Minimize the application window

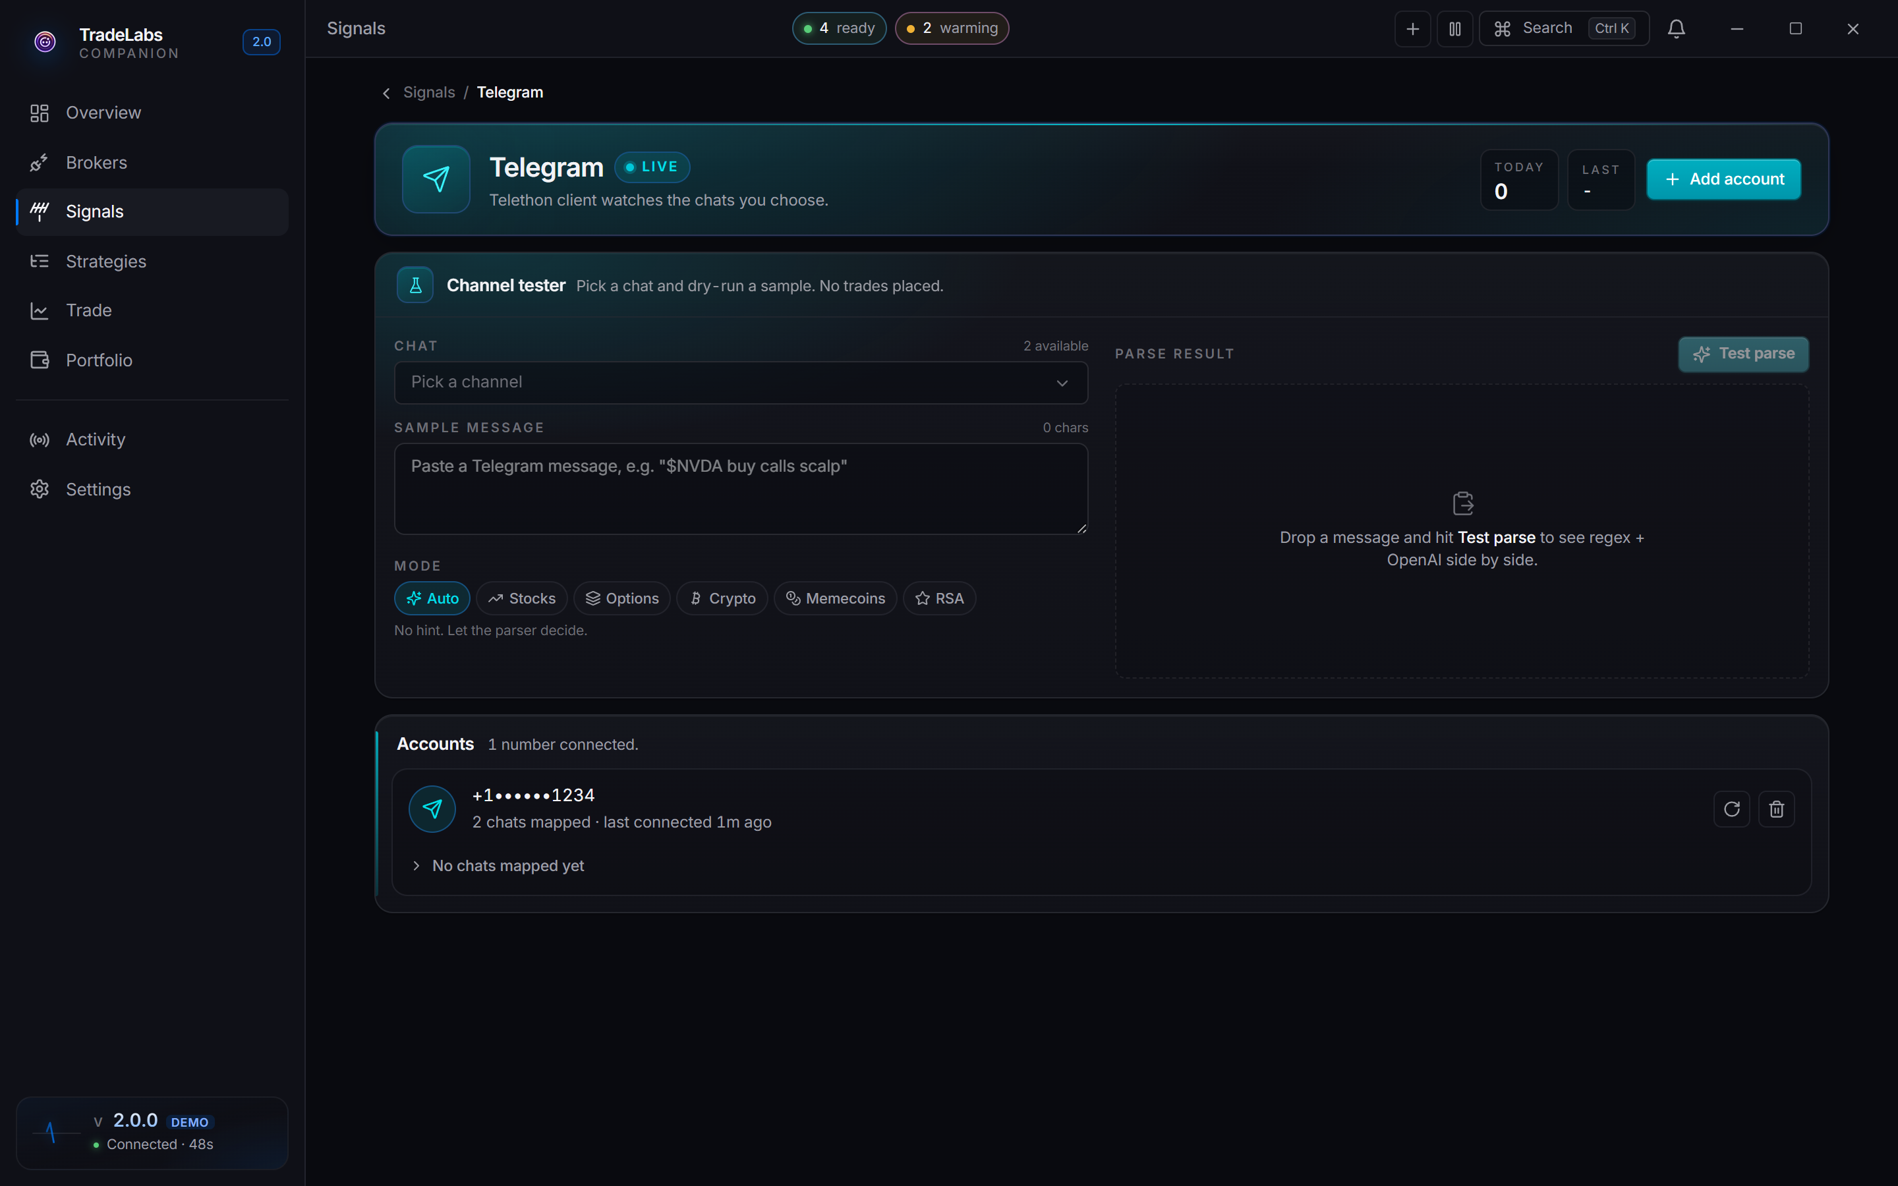1737,29
